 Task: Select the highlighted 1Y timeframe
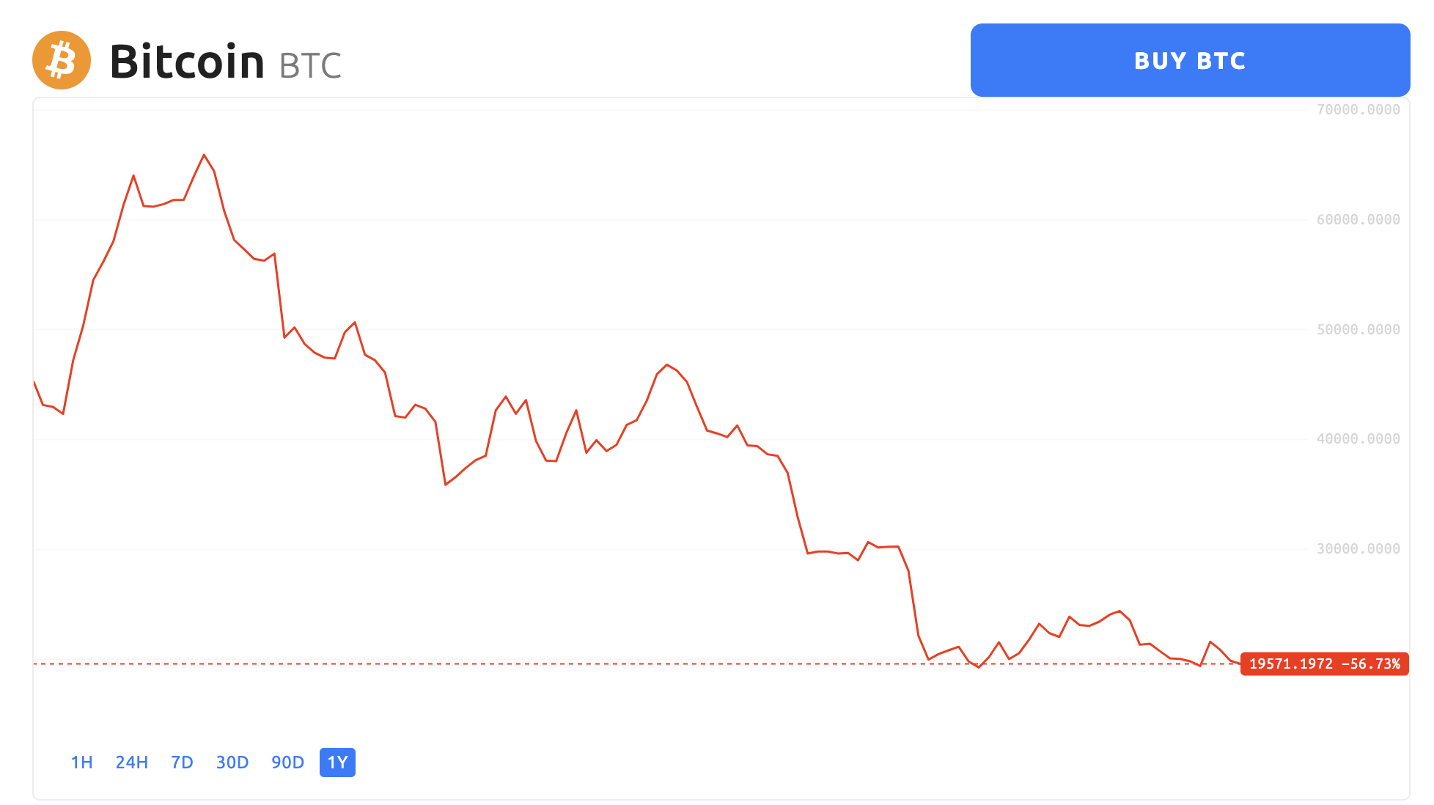[x=337, y=762]
